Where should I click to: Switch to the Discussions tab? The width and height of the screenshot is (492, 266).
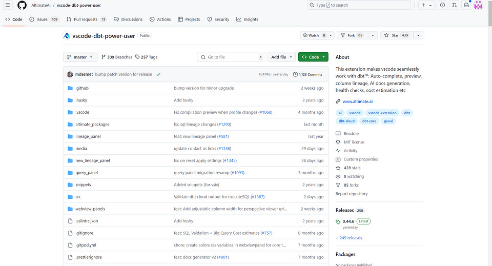(x=128, y=19)
